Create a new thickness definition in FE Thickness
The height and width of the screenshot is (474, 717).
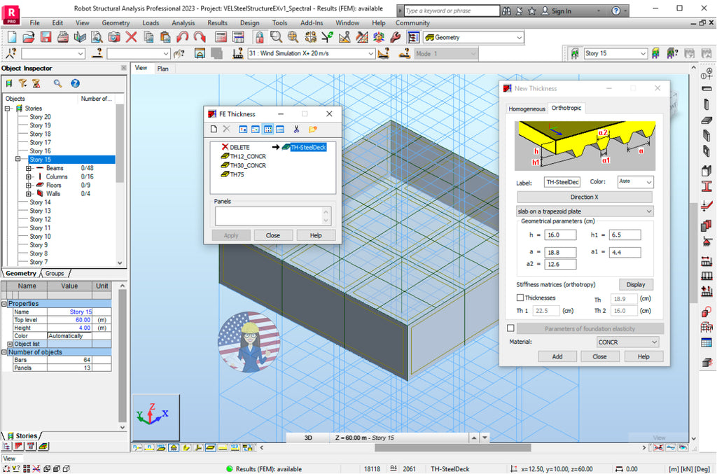(x=214, y=129)
